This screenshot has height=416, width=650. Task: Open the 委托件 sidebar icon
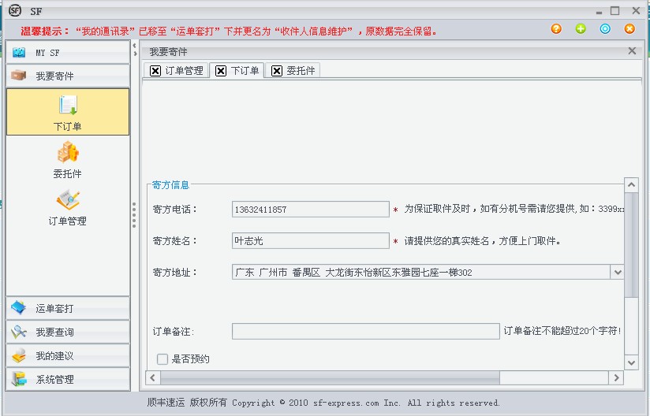point(67,153)
